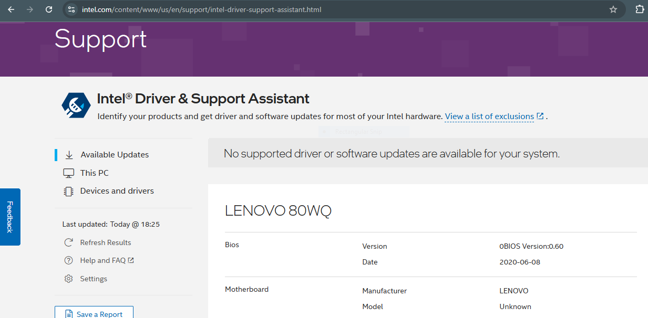Click the Last updated Today @ 18:25 text
648x318 pixels.
point(111,224)
